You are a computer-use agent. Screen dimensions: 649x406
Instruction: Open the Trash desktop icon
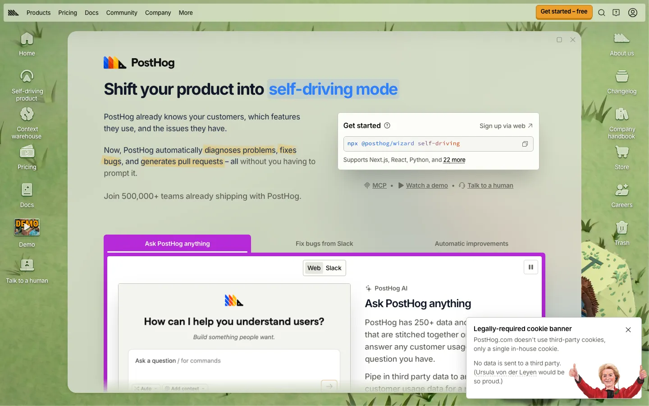tap(622, 233)
